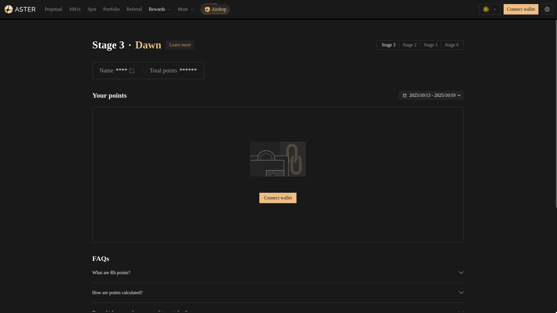557x313 pixels.
Task: Click the Learn more button
Action: click(x=180, y=45)
